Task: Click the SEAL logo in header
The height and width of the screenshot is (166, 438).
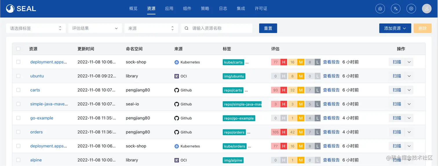Action: click(x=21, y=9)
